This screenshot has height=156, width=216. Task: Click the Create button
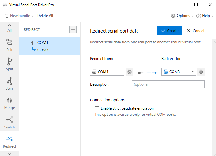point(170,31)
